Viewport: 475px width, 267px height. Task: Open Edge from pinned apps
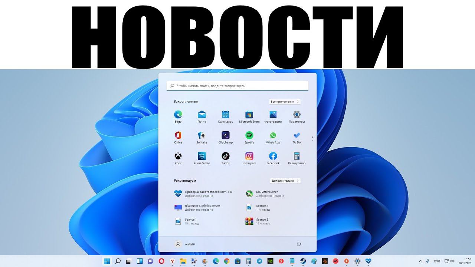point(178,116)
